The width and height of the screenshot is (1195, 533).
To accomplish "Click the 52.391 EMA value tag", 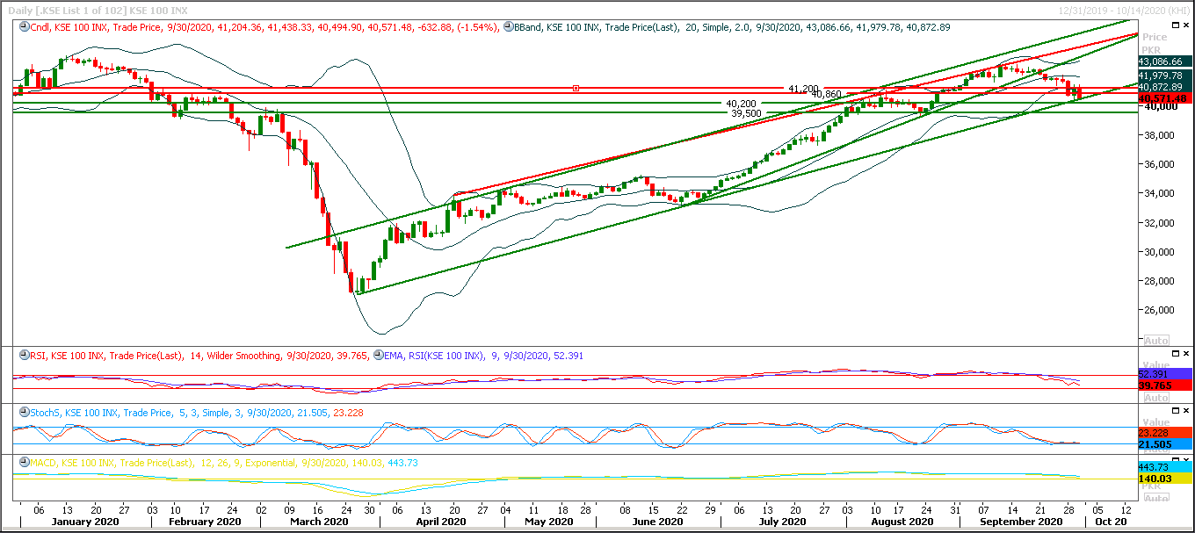I will 1165,374.
